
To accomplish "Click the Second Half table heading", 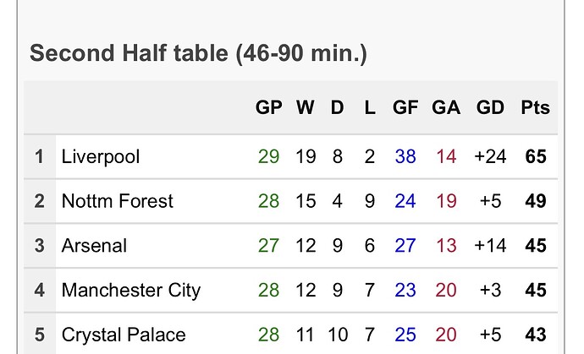I will (x=199, y=53).
